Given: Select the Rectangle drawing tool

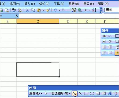Looking at the screenshot, I should (x=86, y=93).
